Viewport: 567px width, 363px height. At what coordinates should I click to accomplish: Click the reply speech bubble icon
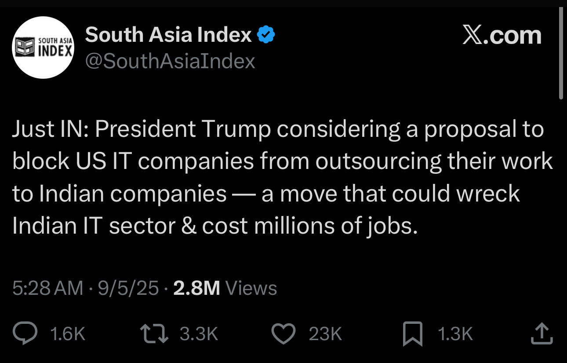click(25, 334)
